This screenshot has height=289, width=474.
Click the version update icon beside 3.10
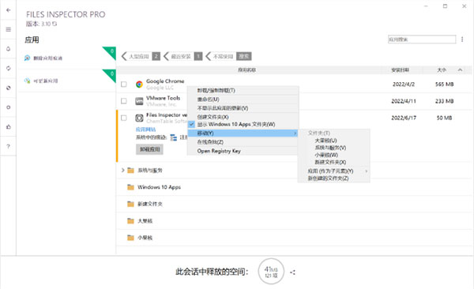54,24
